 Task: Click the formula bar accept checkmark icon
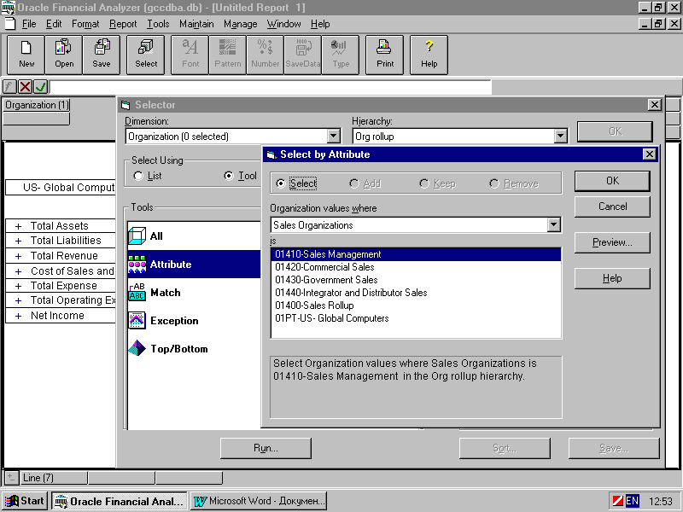point(40,87)
